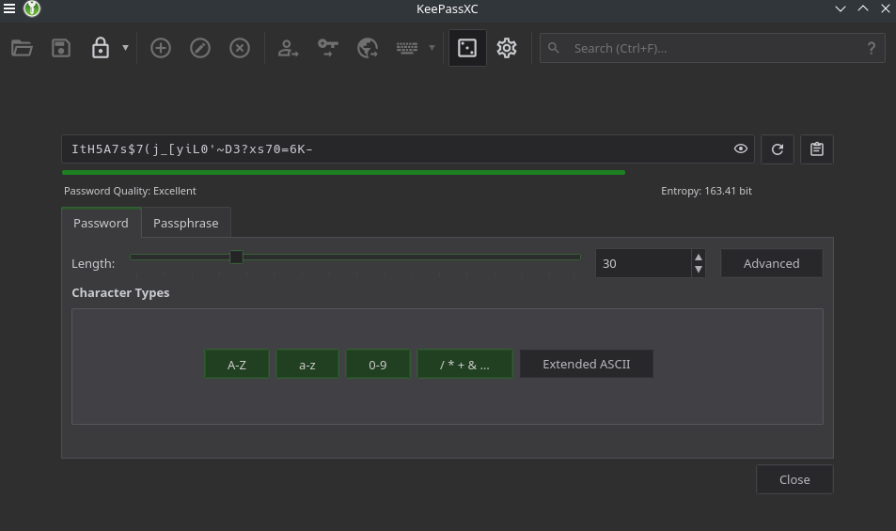
Task: Copy password with key arrow icon
Action: (328, 48)
